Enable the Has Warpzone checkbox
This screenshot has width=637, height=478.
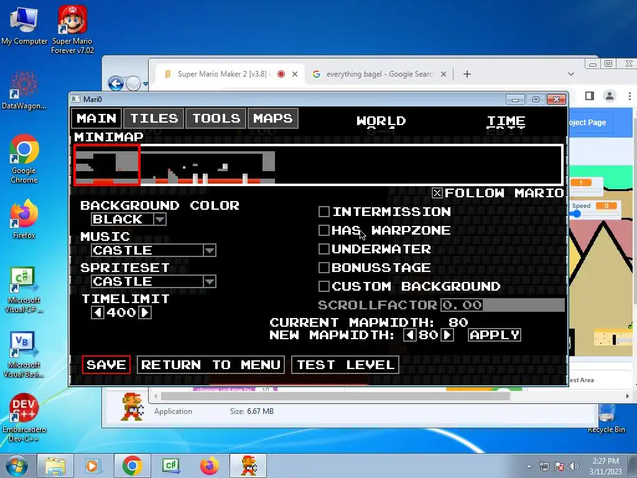point(323,230)
